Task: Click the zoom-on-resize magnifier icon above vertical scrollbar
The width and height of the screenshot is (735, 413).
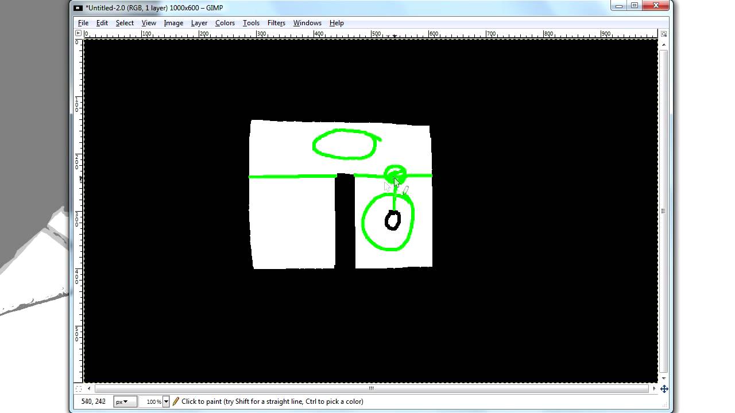Action: (x=664, y=34)
